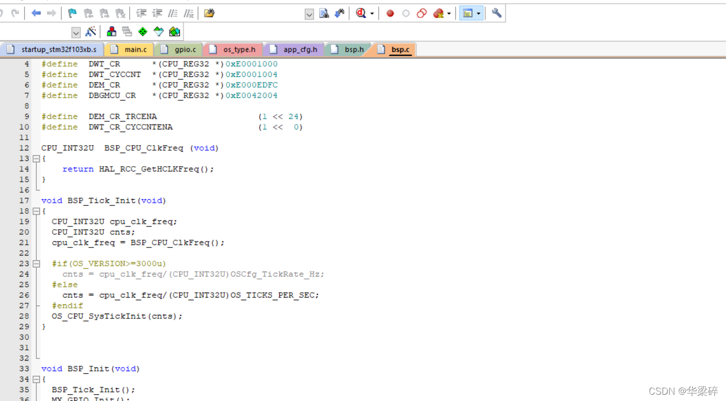Click DBGMCU_CR on line 7
The image size is (726, 401).
point(112,96)
